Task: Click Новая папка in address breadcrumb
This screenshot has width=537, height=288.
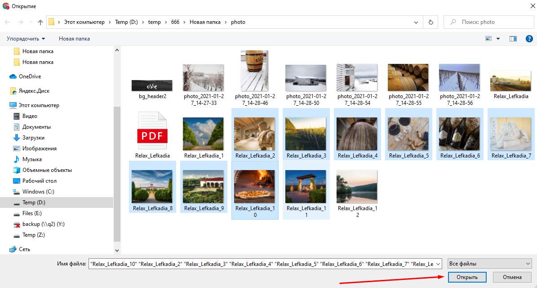Action: point(205,22)
